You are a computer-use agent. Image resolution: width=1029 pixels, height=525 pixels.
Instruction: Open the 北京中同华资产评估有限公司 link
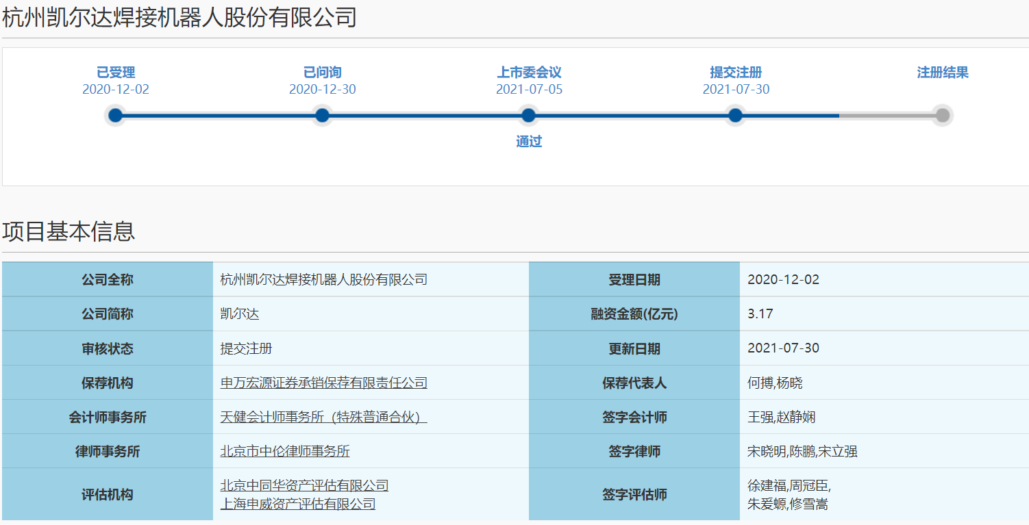coord(304,485)
